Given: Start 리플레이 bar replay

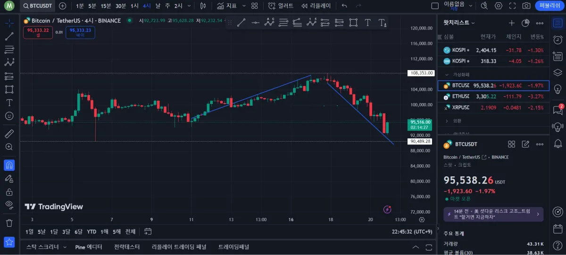Looking at the screenshot, I should click(316, 6).
